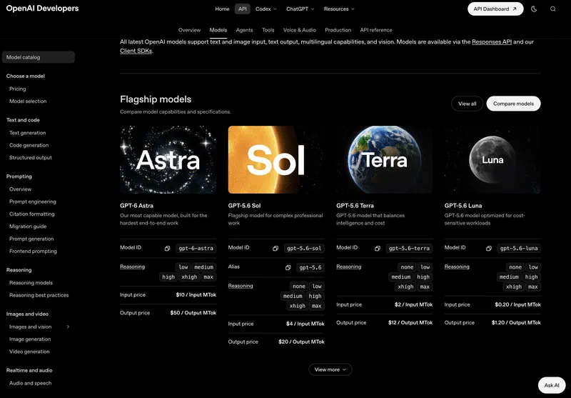Viewport: 571px width, 398px height.
Task: Copy the gpt-5.6-terra model ID
Action: tap(378, 248)
